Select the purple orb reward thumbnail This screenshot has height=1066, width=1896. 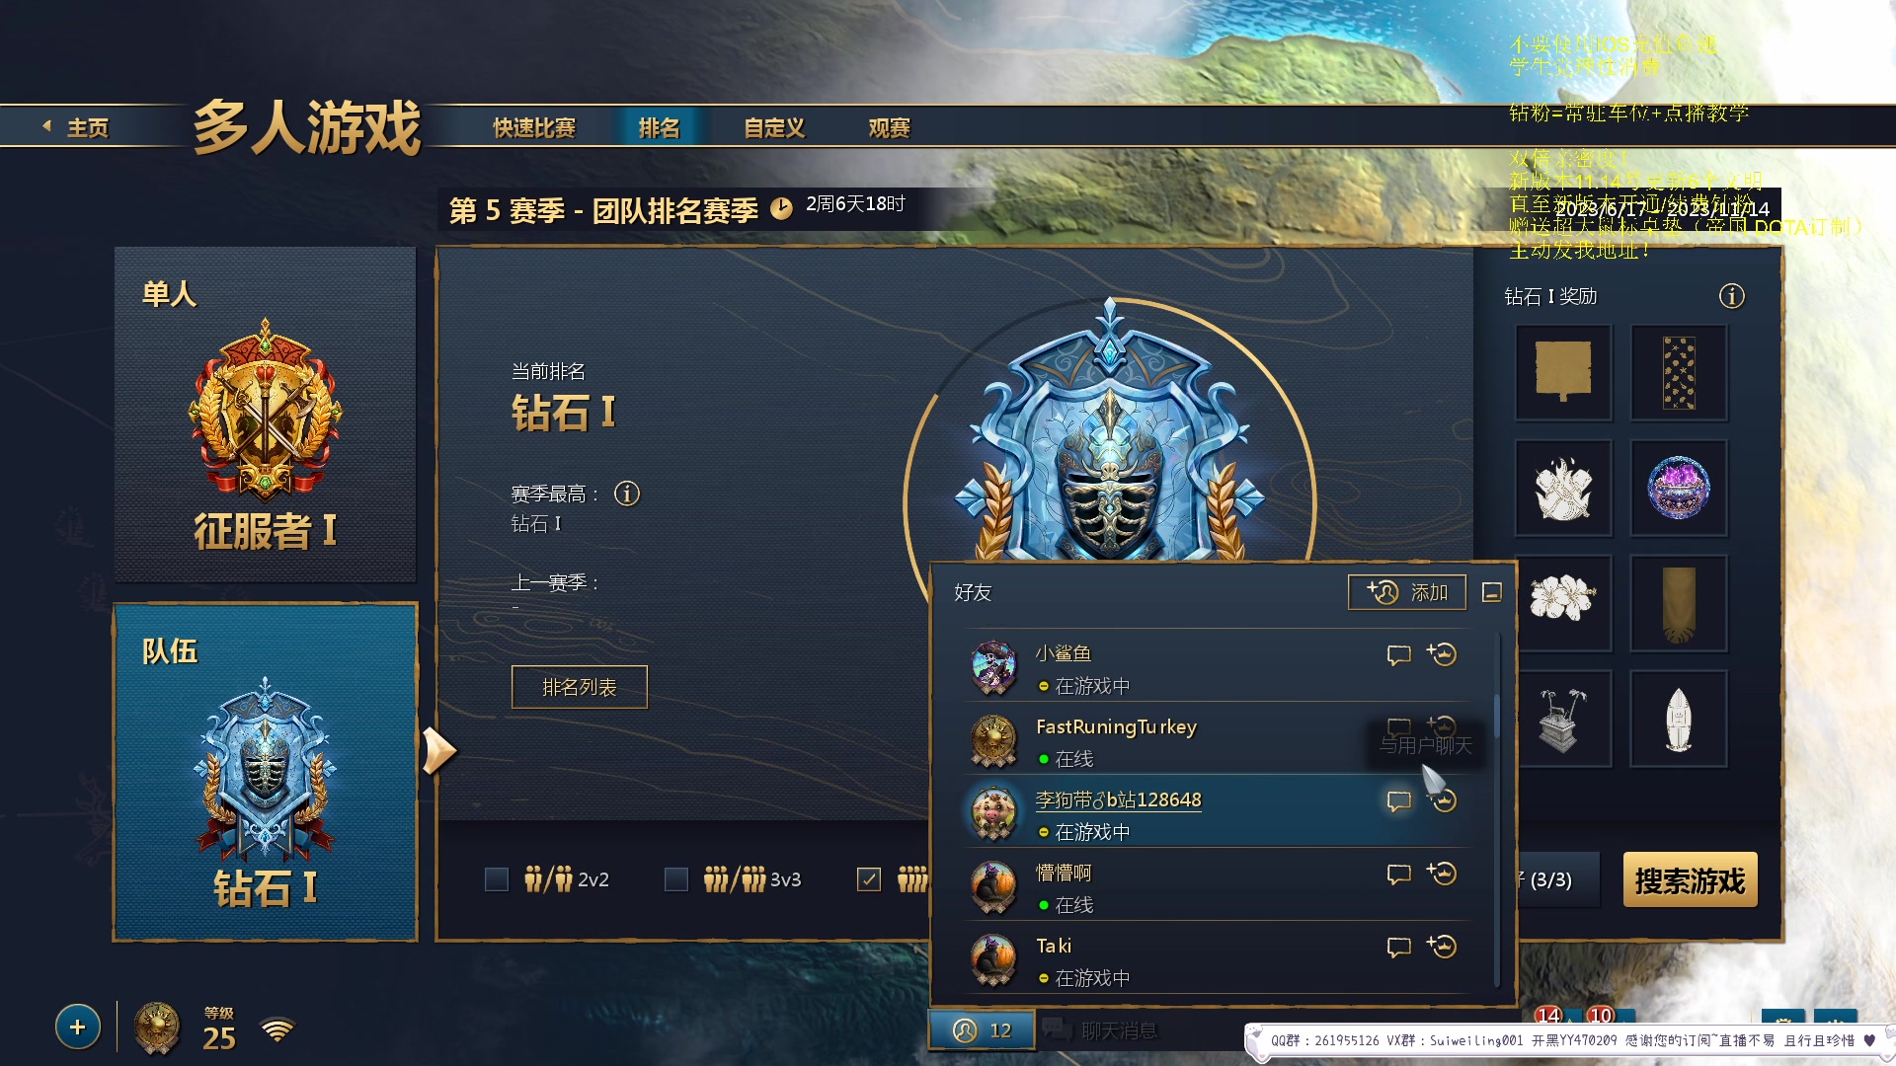click(1678, 488)
